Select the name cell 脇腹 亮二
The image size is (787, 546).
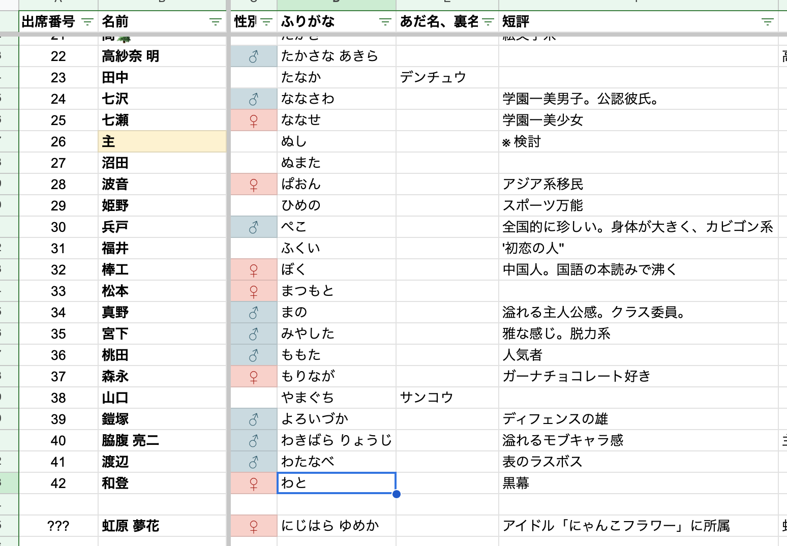tap(162, 441)
